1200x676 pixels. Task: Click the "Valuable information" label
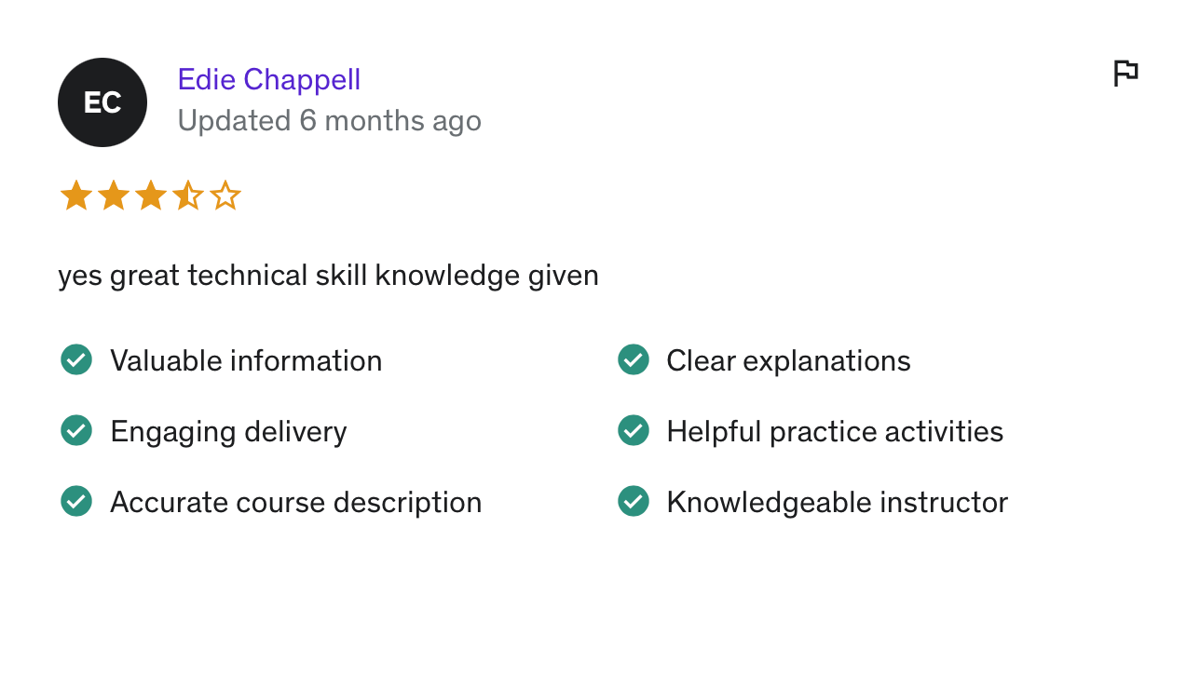pyautogui.click(x=246, y=361)
